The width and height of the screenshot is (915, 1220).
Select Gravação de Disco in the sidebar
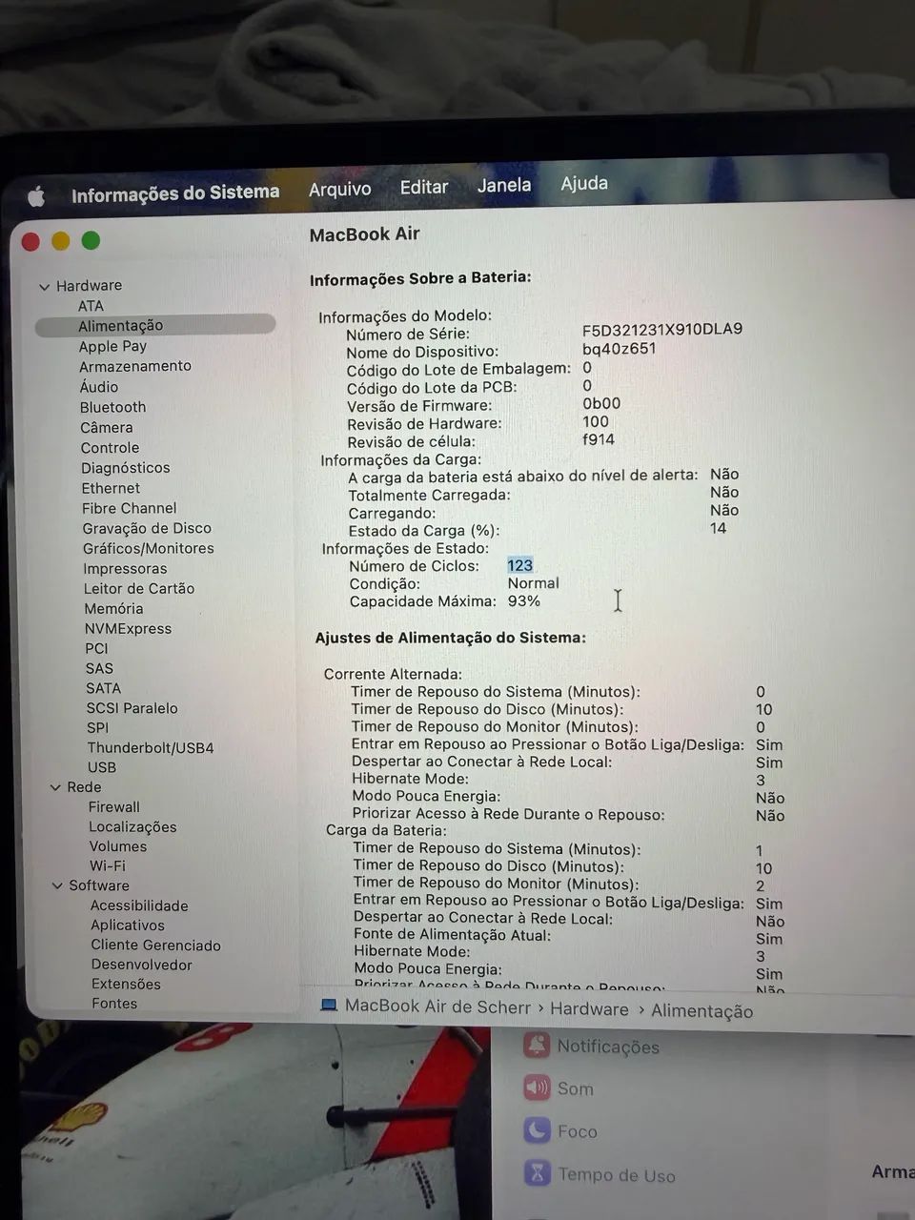[x=147, y=528]
